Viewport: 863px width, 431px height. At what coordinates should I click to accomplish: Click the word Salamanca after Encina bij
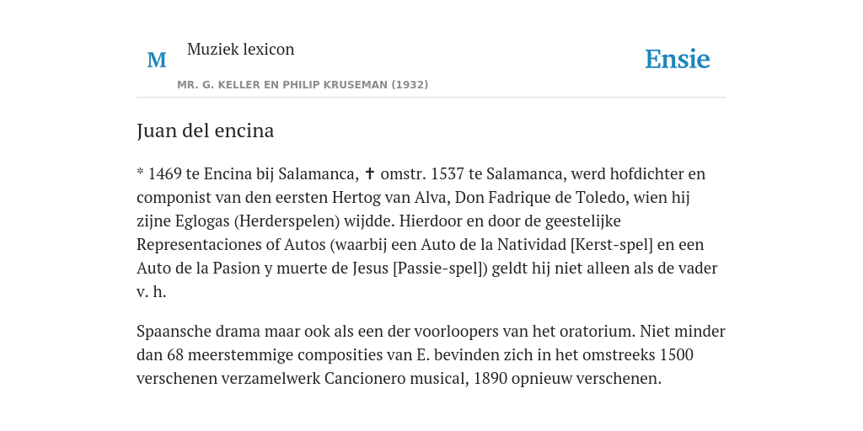(317, 173)
